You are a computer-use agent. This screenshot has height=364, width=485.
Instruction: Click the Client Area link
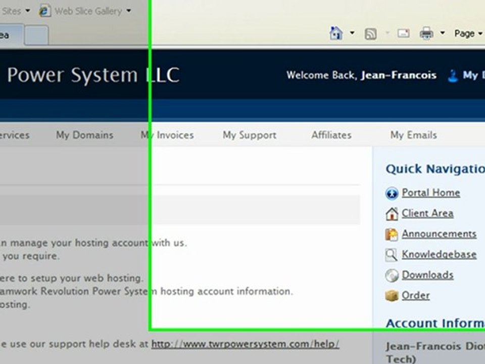(427, 213)
